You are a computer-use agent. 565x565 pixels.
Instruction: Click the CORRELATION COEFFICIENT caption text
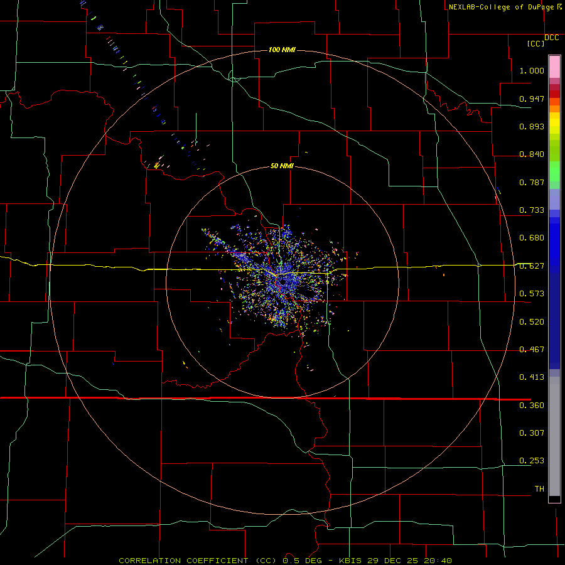coord(183,561)
